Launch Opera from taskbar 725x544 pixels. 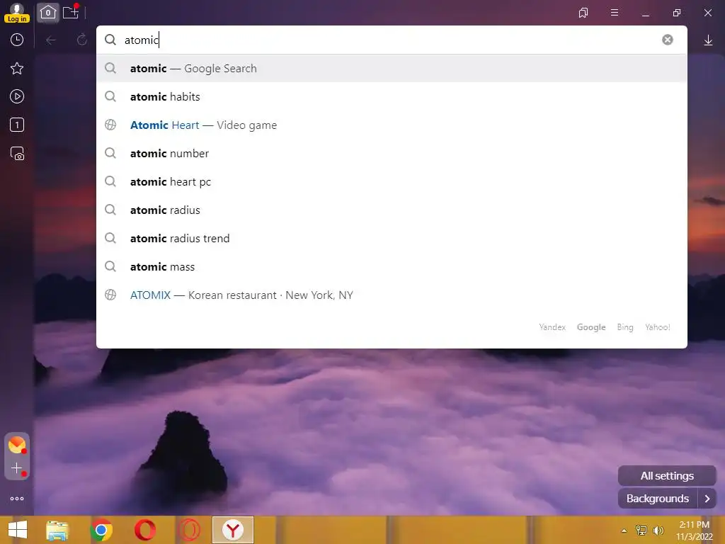pyautogui.click(x=145, y=530)
